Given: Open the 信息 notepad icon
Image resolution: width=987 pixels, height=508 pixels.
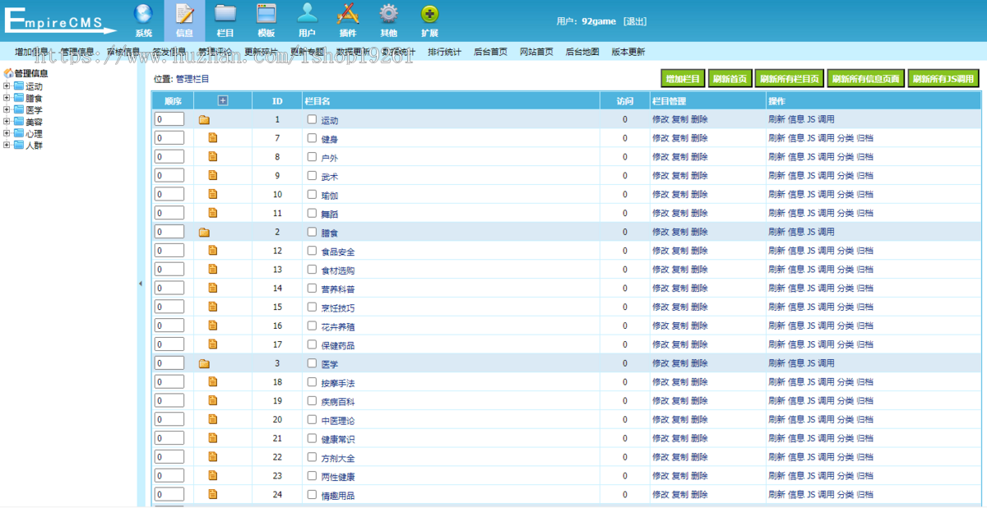Looking at the screenshot, I should pyautogui.click(x=185, y=14).
